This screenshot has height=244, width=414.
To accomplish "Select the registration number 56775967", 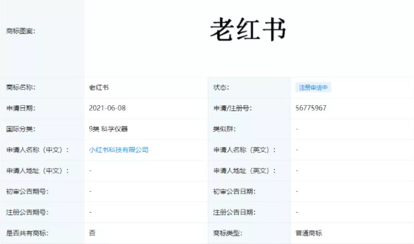I will tap(311, 108).
